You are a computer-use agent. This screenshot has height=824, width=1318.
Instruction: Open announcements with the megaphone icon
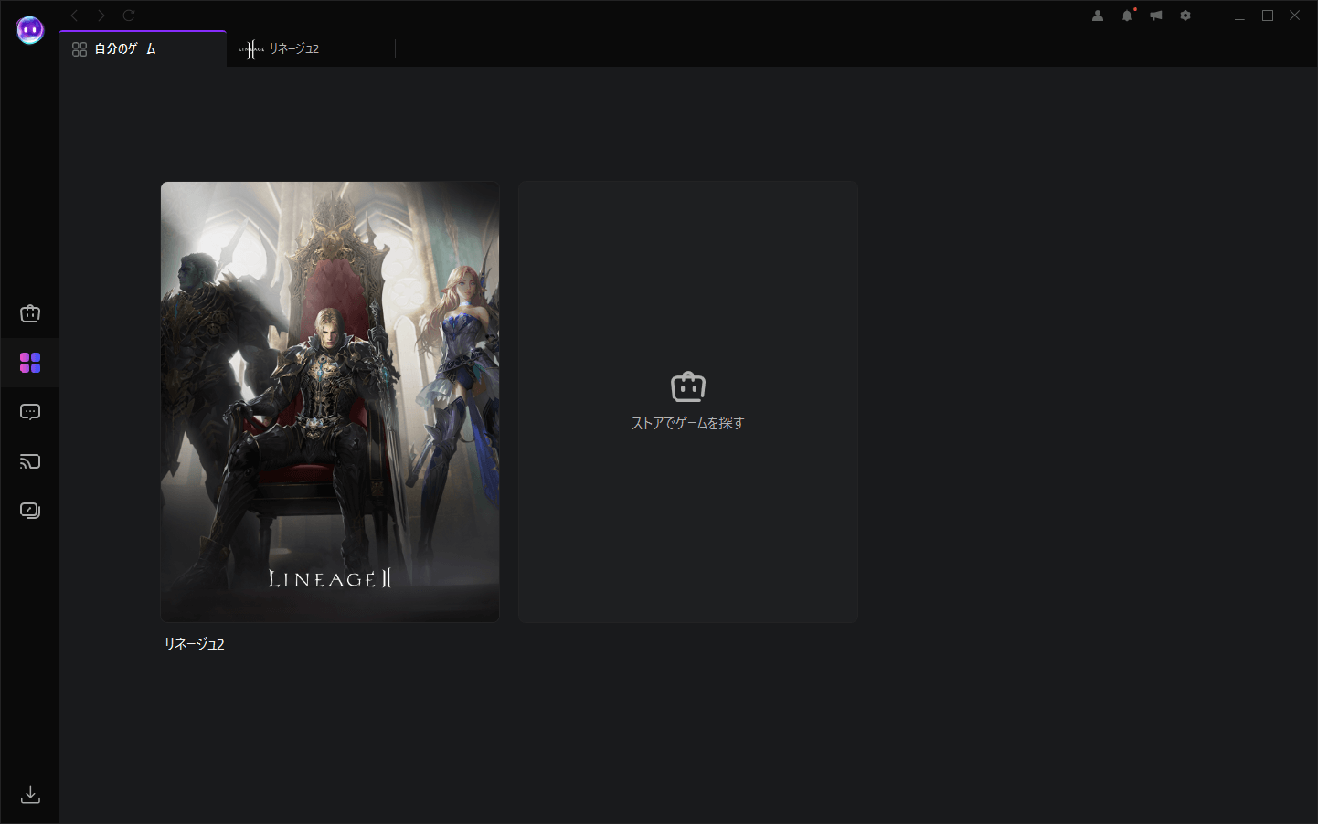[x=1156, y=16]
